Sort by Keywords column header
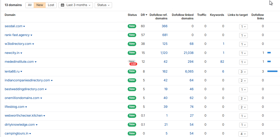Viewport: 280px width, 137px height. click(217, 15)
